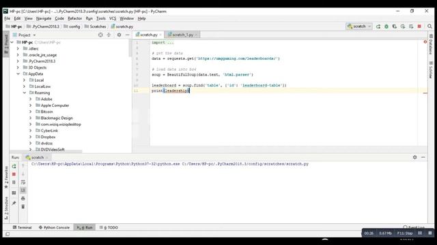Expand the .PyCharm2018.3 folder
Screen dimensions: 437x245
coord(18,61)
